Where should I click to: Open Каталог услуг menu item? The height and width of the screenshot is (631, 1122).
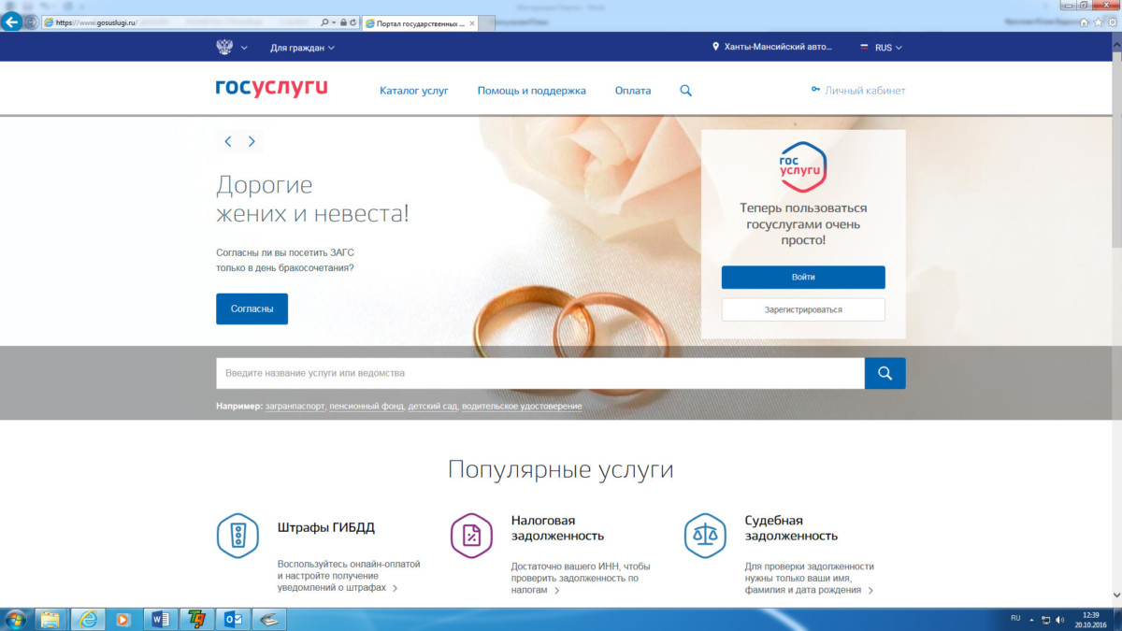click(414, 91)
